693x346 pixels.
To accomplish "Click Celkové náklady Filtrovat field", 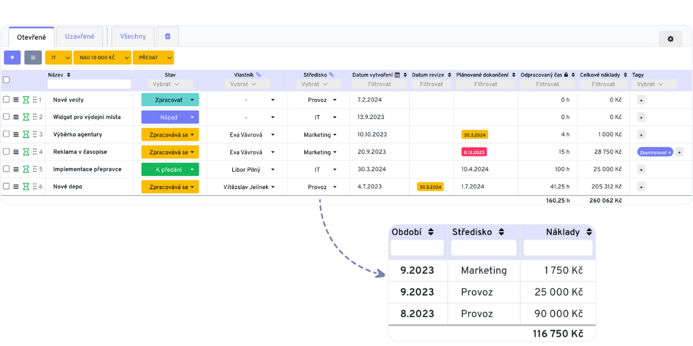I will (x=603, y=84).
